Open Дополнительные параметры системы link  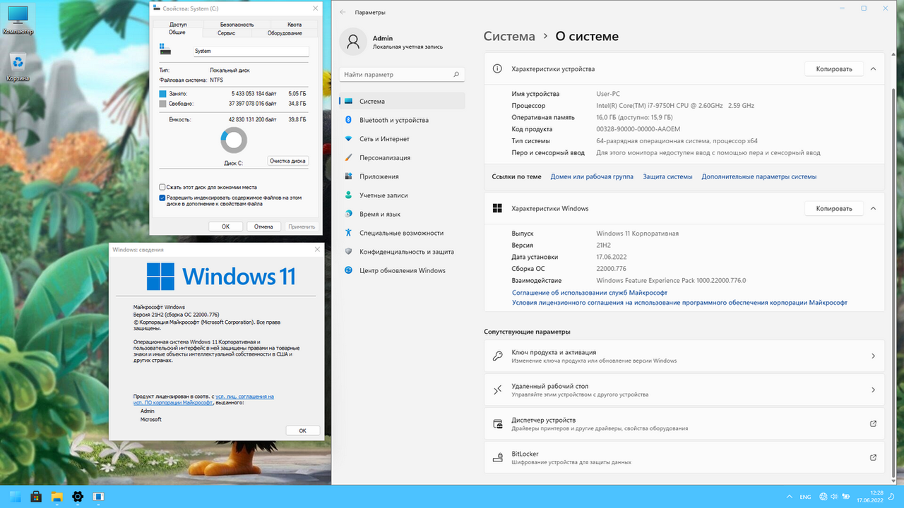coord(759,176)
